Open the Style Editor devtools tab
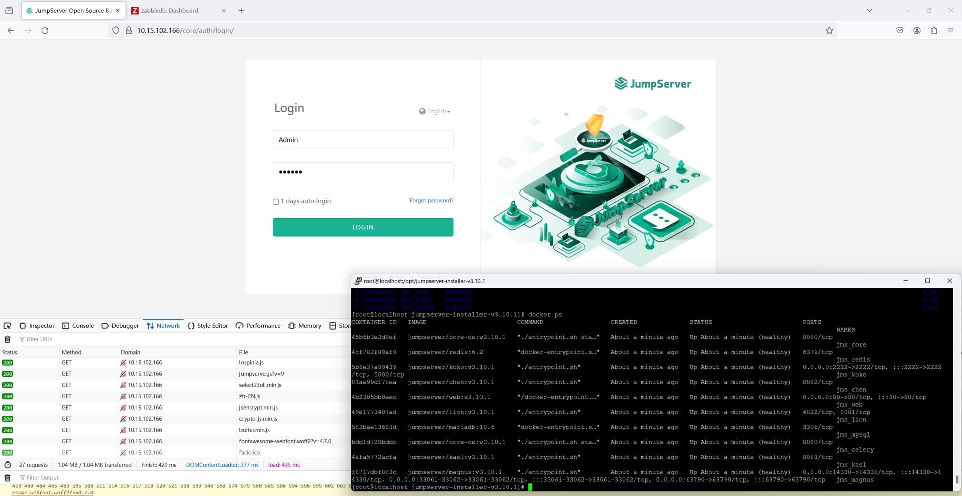 click(x=208, y=326)
